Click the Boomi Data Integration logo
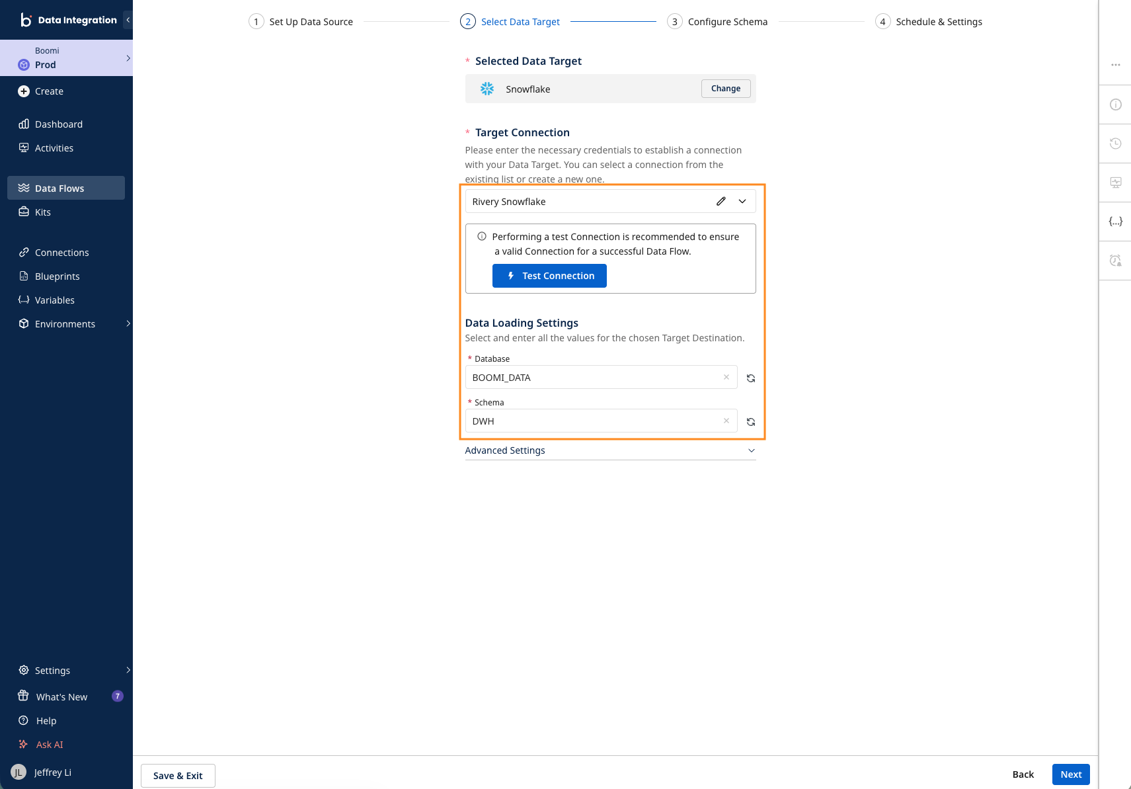1131x789 pixels. click(69, 20)
